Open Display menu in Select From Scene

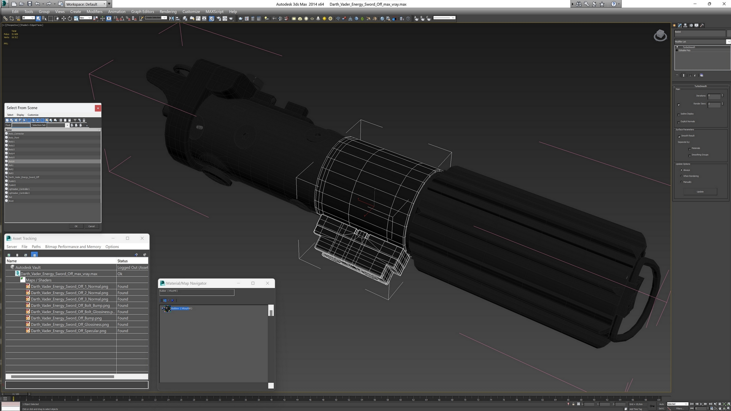pyautogui.click(x=20, y=115)
